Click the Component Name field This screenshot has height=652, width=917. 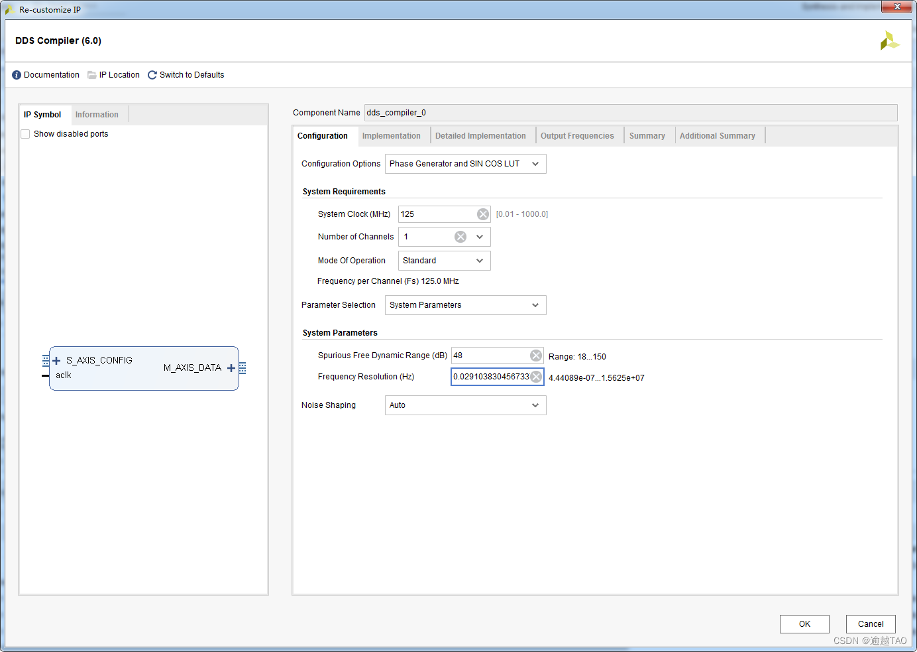[x=631, y=113]
